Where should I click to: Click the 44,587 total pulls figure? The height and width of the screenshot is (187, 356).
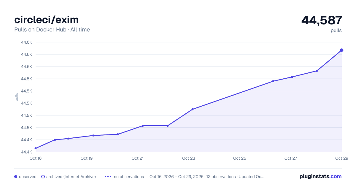click(322, 20)
